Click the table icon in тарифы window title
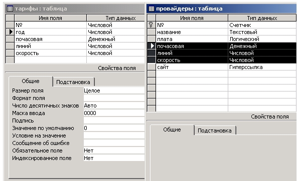Image resolution: width=297 pixels, height=181 pixels. 10,8
